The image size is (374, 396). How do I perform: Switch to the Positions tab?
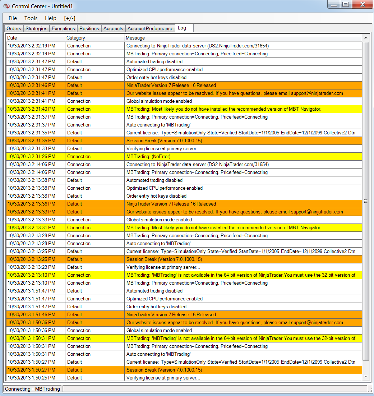(x=89, y=28)
